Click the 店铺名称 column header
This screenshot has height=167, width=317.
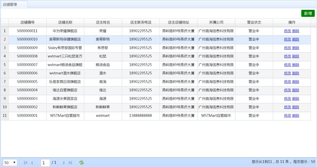tap(65, 22)
